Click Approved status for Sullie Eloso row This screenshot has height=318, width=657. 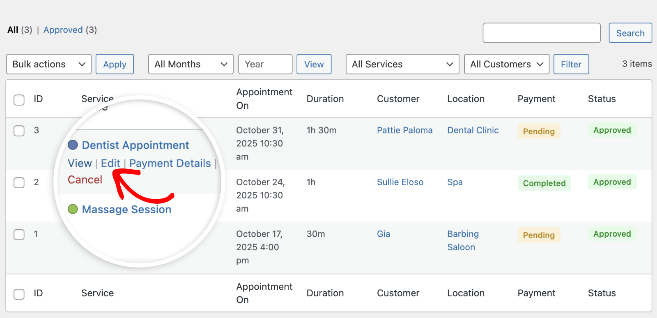pos(612,182)
